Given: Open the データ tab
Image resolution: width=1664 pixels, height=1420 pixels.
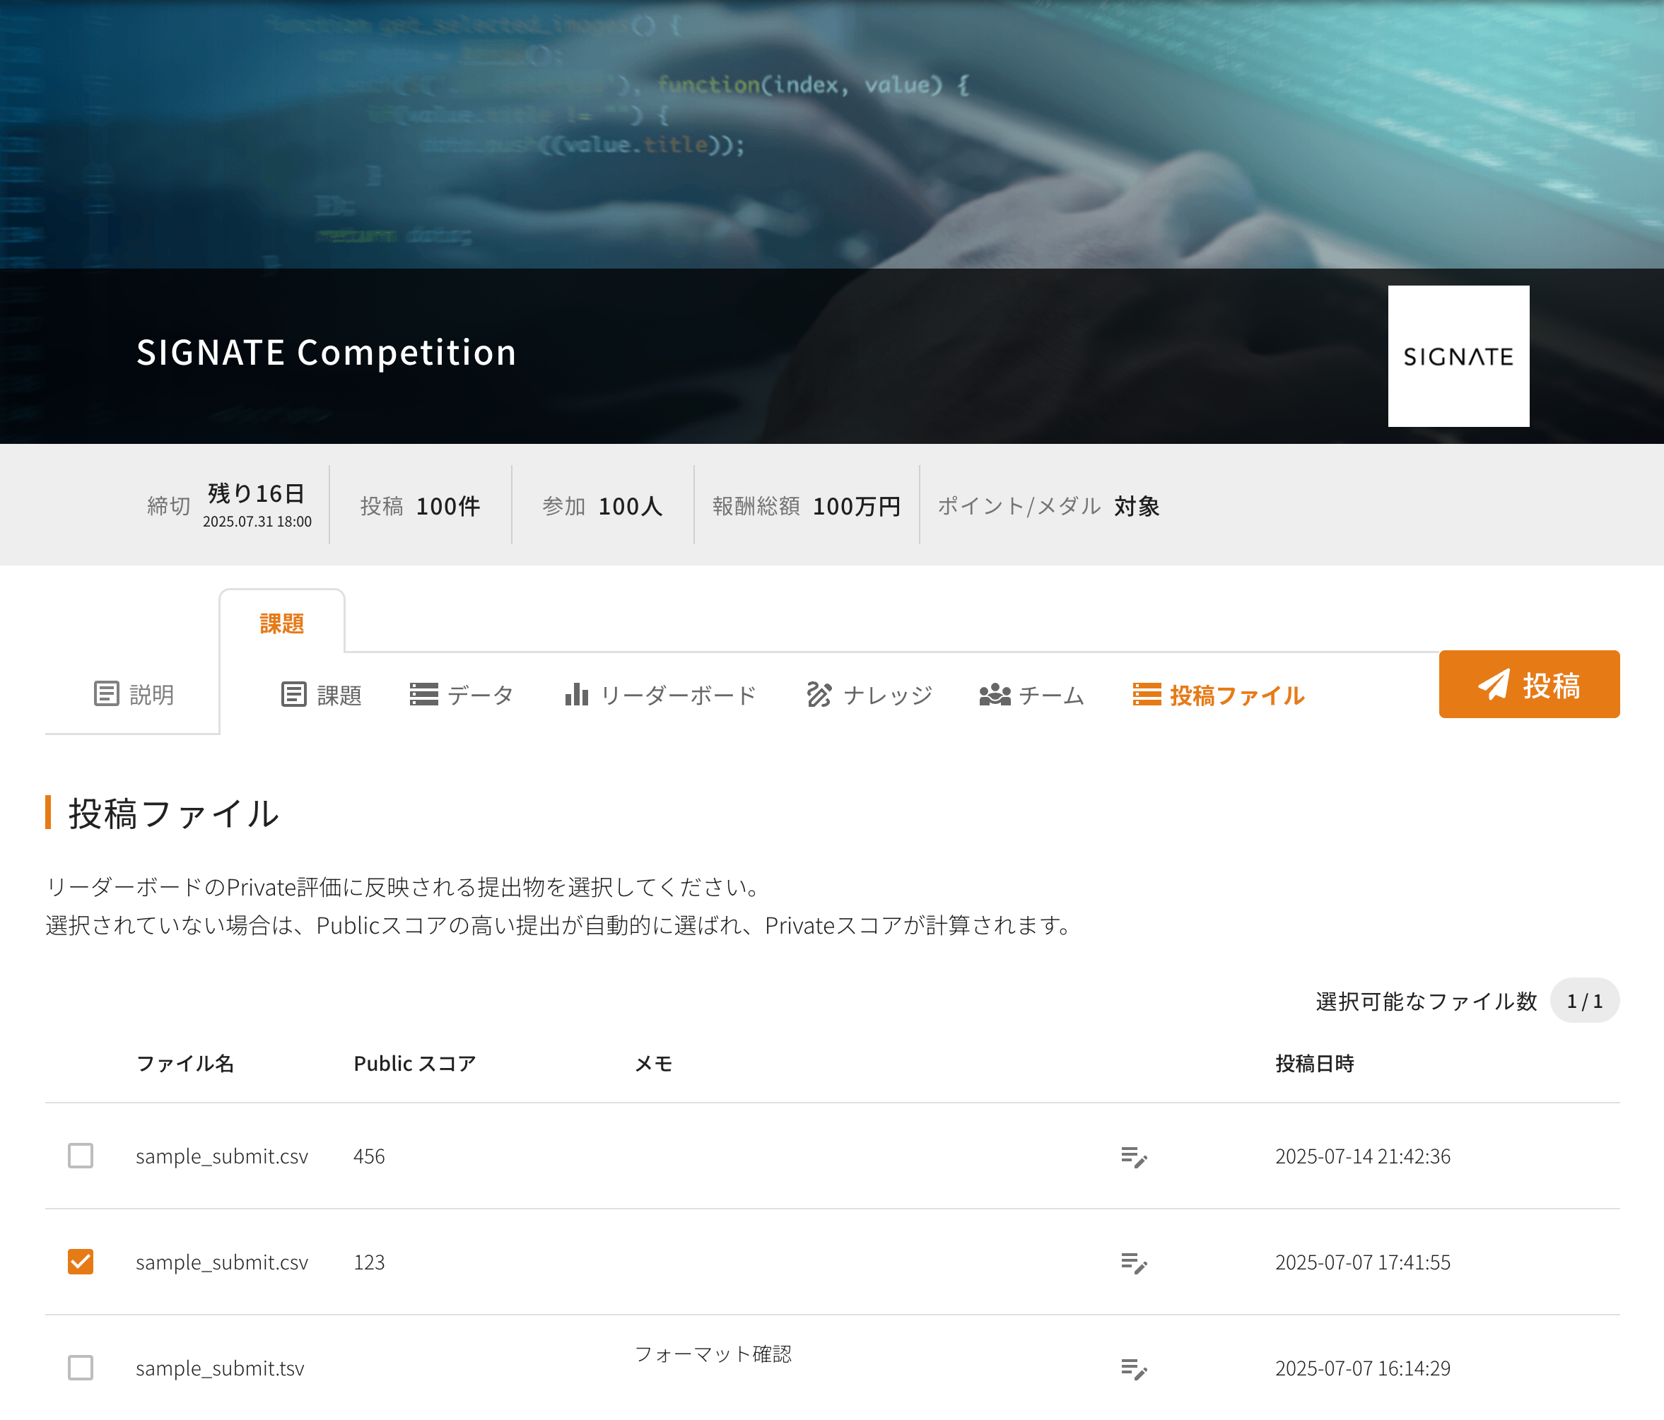Looking at the screenshot, I should 462,694.
